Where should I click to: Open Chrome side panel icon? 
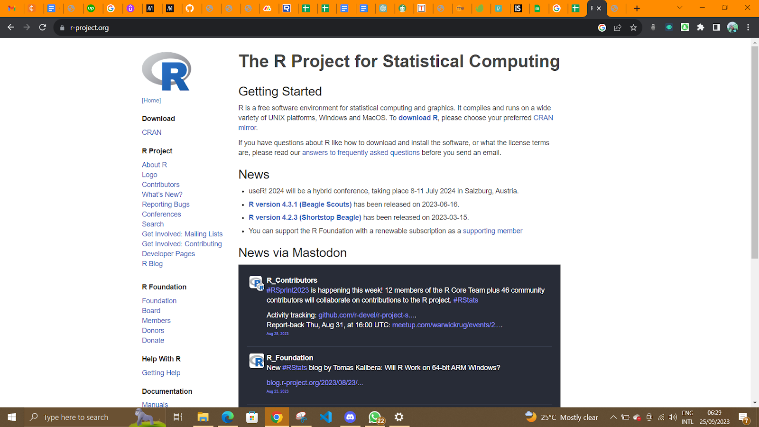click(x=716, y=28)
